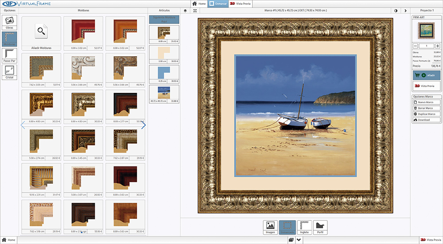443x244 pixels.
Task: Increase quantity with the plus button
Action: pyautogui.click(x=438, y=46)
